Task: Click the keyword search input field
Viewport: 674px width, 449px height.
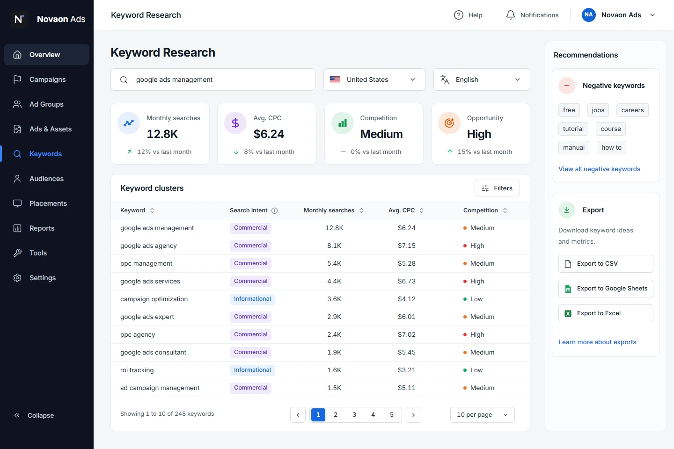Action: click(213, 80)
